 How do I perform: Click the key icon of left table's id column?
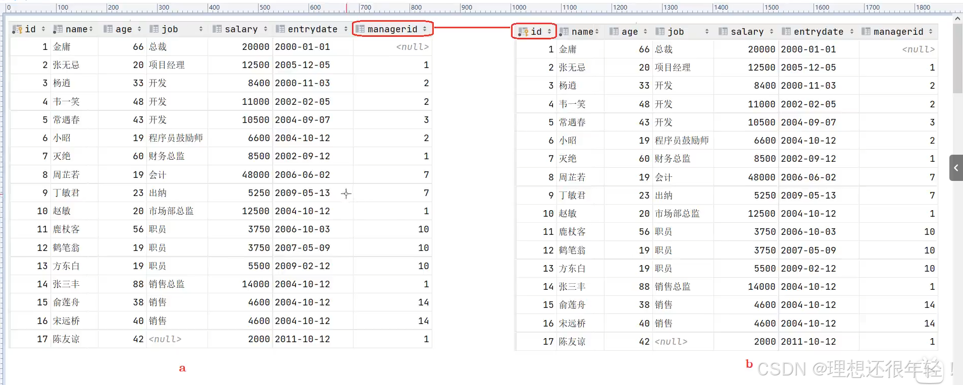tap(17, 29)
